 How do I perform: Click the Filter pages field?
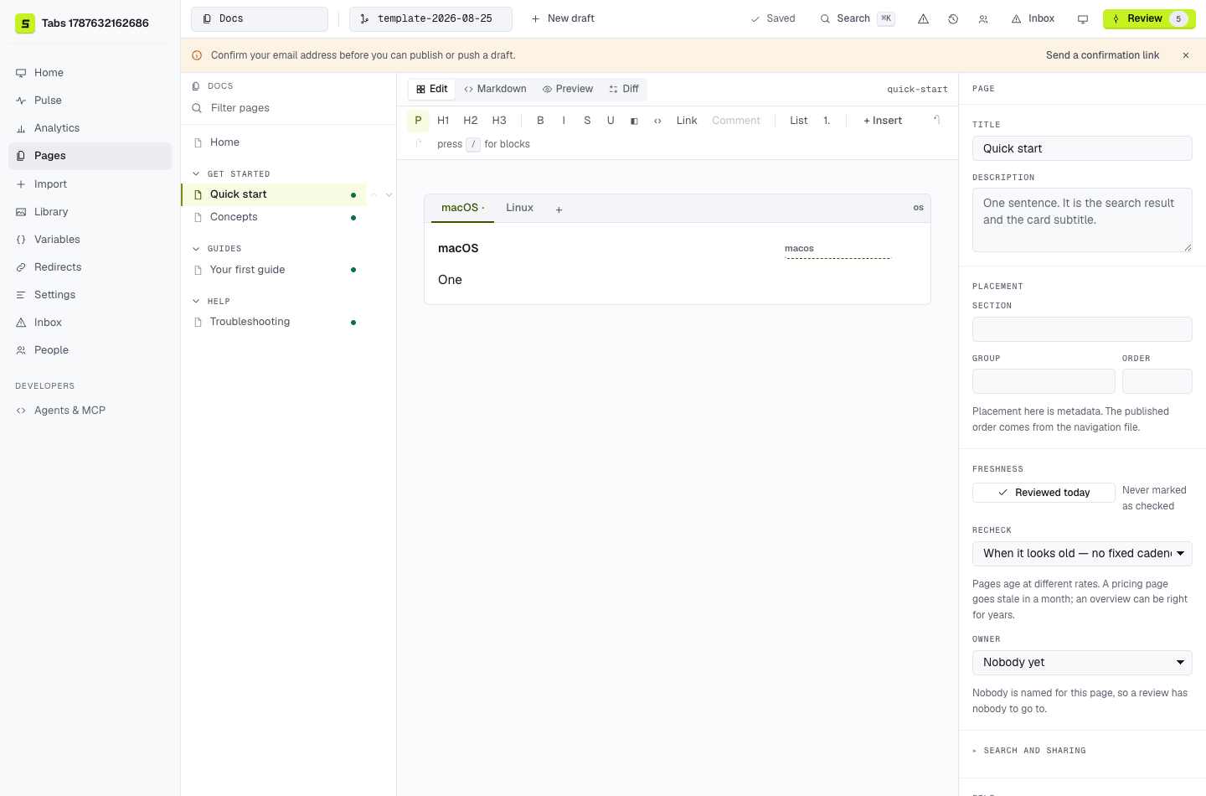(288, 108)
